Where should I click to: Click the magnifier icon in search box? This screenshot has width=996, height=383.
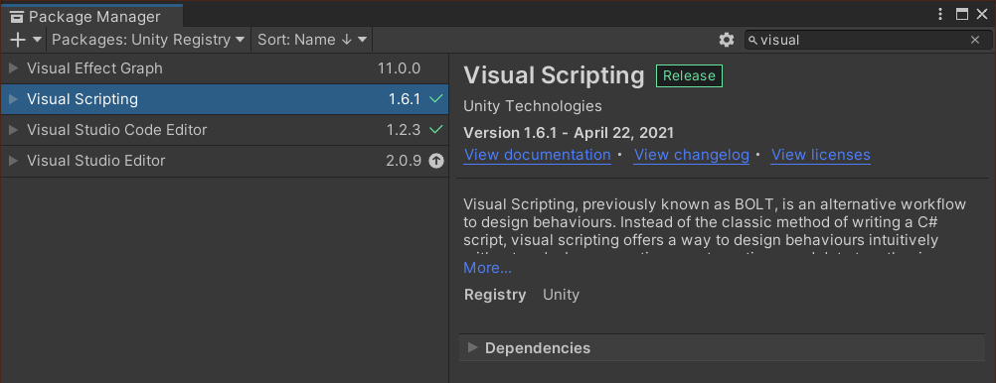(x=752, y=41)
